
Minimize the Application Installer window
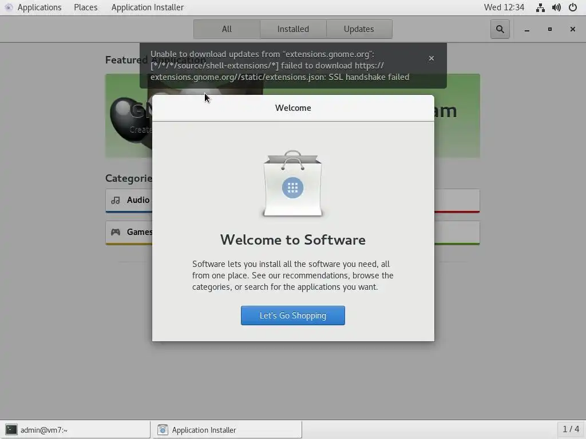coord(526,29)
